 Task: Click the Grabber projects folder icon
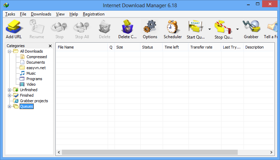(x=16, y=101)
